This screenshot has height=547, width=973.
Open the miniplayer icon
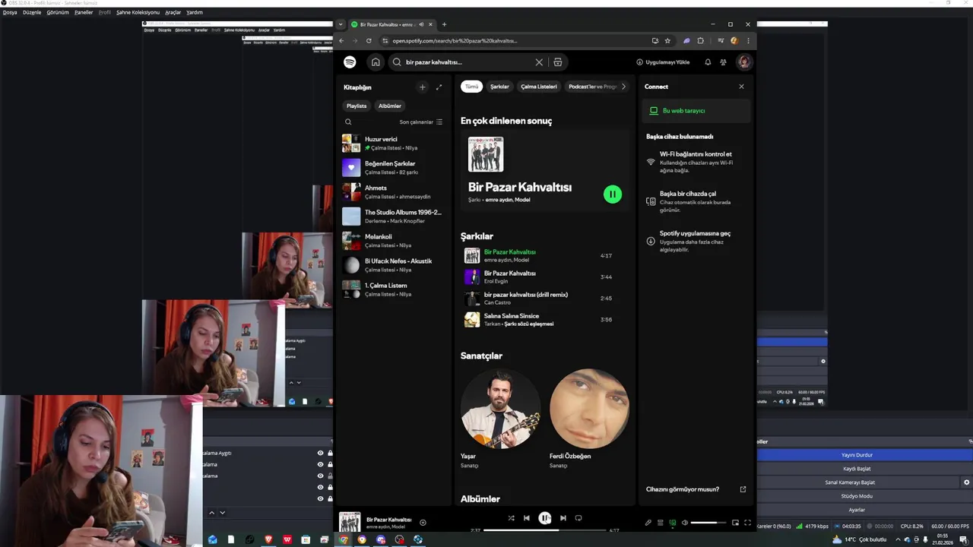coord(735,523)
